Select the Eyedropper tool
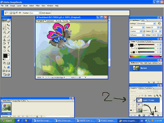The width and height of the screenshot is (164, 123). pos(9,47)
